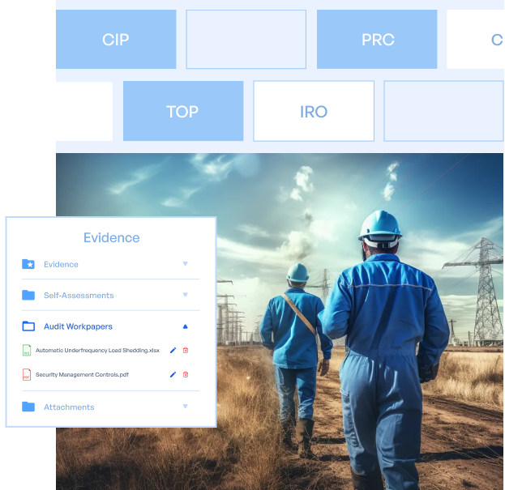
Task: Choose the TOP standard tile
Action: click(x=183, y=111)
